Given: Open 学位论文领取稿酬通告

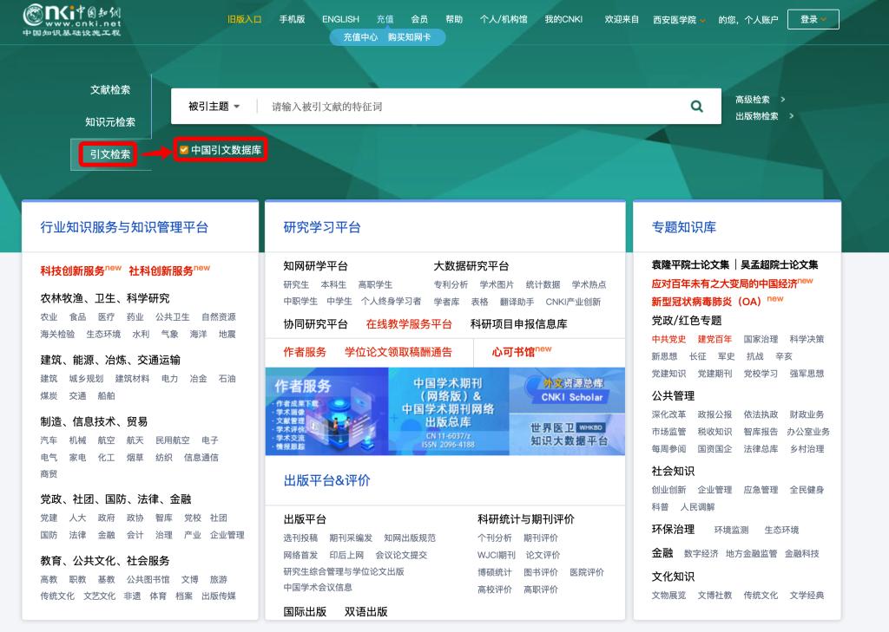Looking at the screenshot, I should click(398, 352).
